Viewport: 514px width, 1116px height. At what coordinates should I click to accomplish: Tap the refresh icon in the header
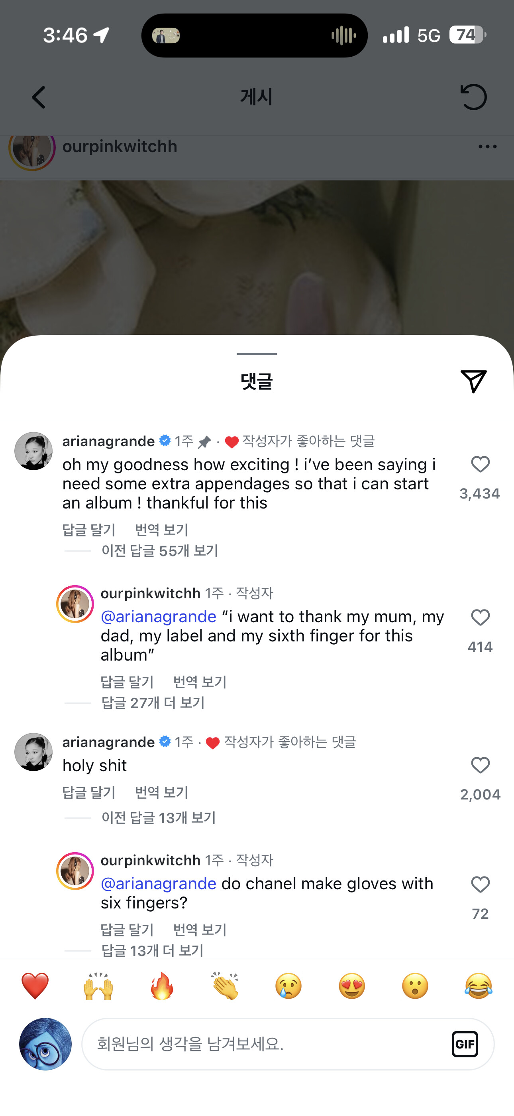pos(473,97)
